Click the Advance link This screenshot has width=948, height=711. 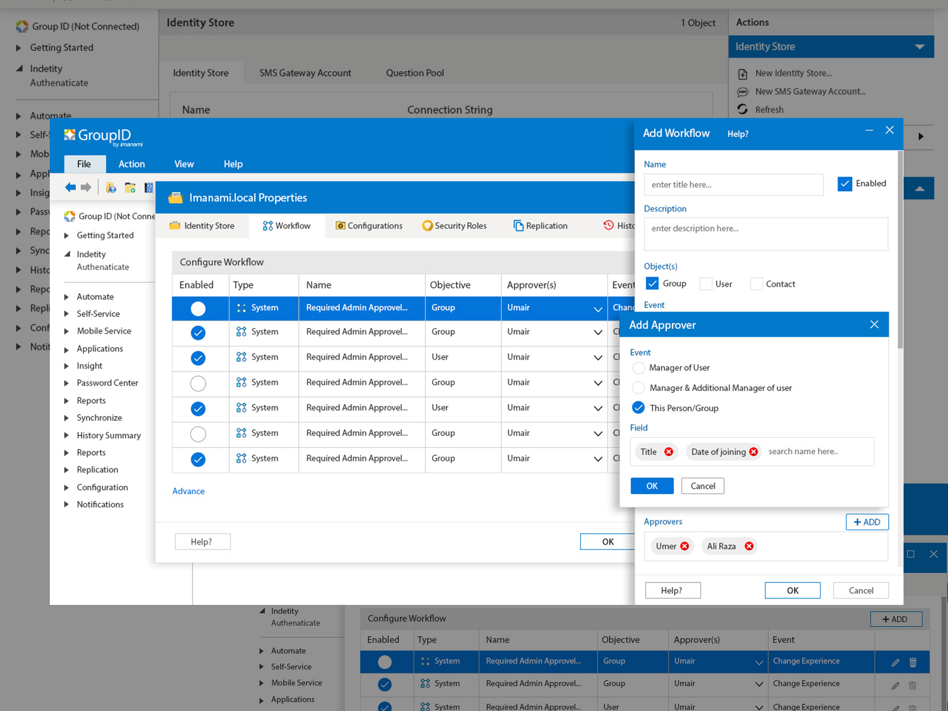[x=188, y=491]
